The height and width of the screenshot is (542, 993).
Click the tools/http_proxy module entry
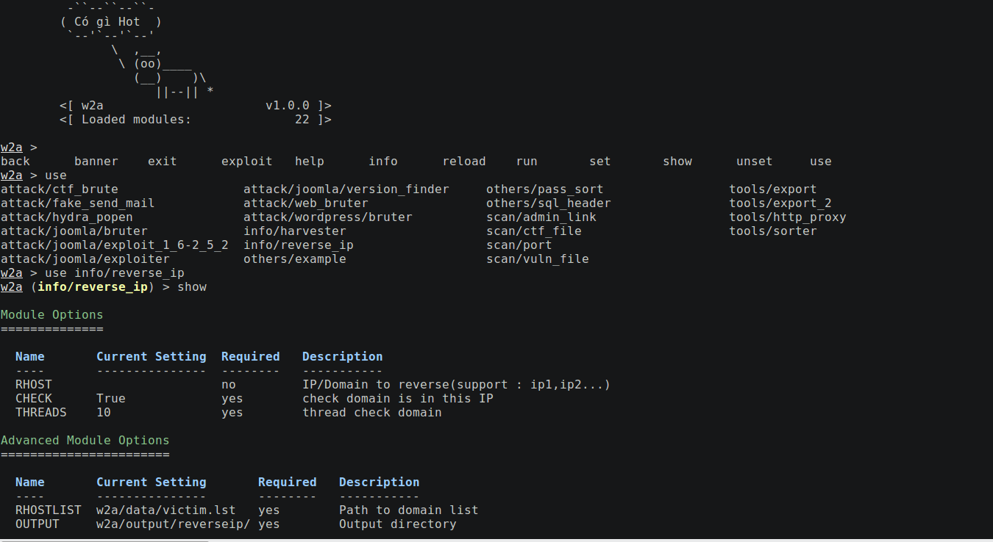[x=788, y=217]
